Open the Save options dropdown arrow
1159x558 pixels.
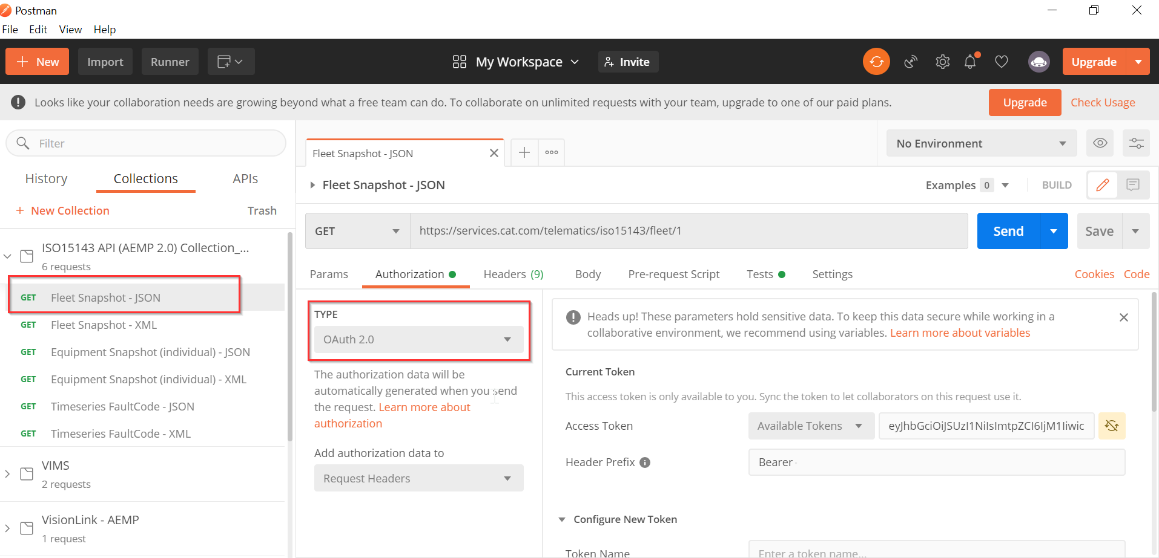1136,231
